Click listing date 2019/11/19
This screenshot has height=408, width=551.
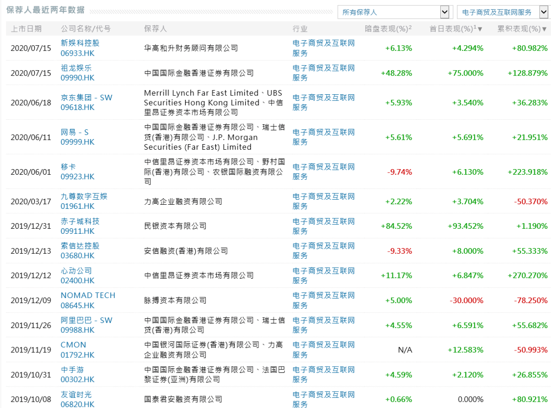[x=31, y=350]
